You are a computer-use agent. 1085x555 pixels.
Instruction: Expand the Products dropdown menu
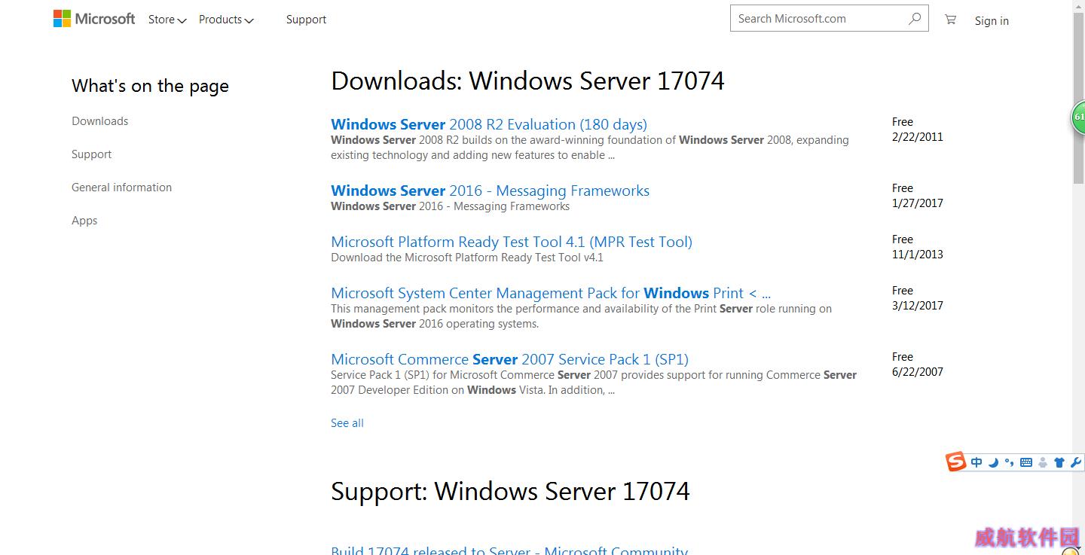pyautogui.click(x=226, y=20)
